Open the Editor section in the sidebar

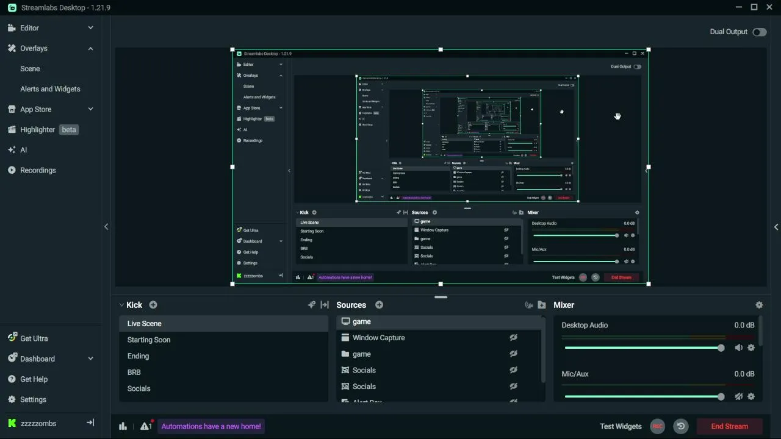pos(29,28)
